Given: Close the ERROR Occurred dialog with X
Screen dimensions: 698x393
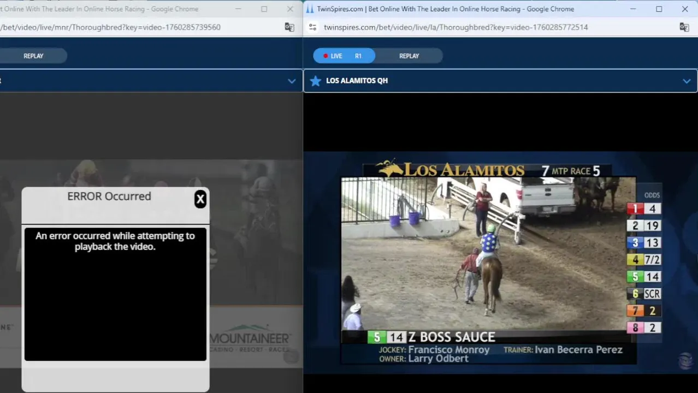Looking at the screenshot, I should [200, 199].
